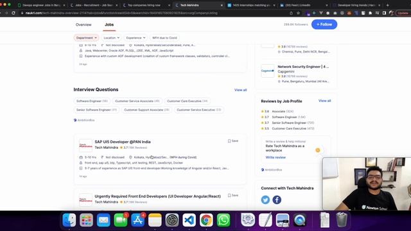This screenshot has height=231, width=411.
Task: Open the Experience filter dropdown
Action: click(x=136, y=38)
